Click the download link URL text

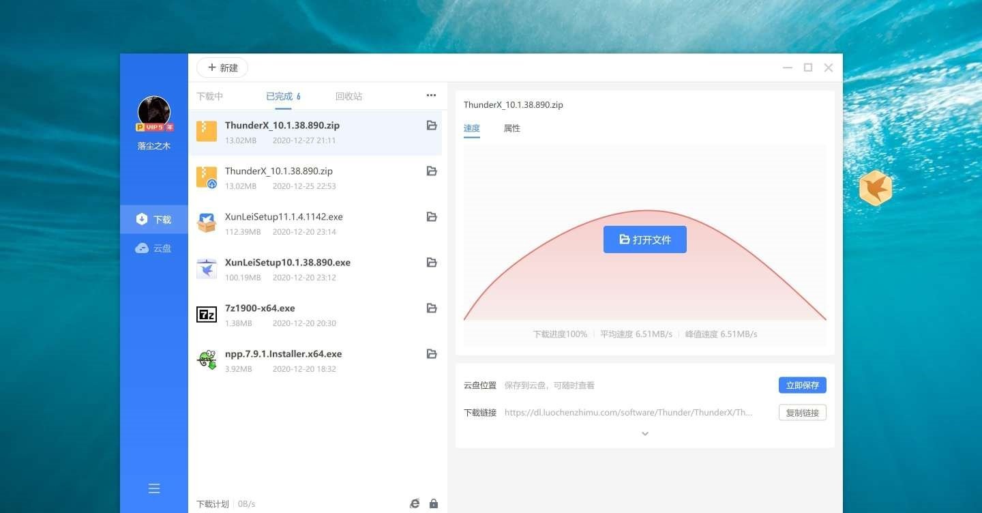[629, 413]
